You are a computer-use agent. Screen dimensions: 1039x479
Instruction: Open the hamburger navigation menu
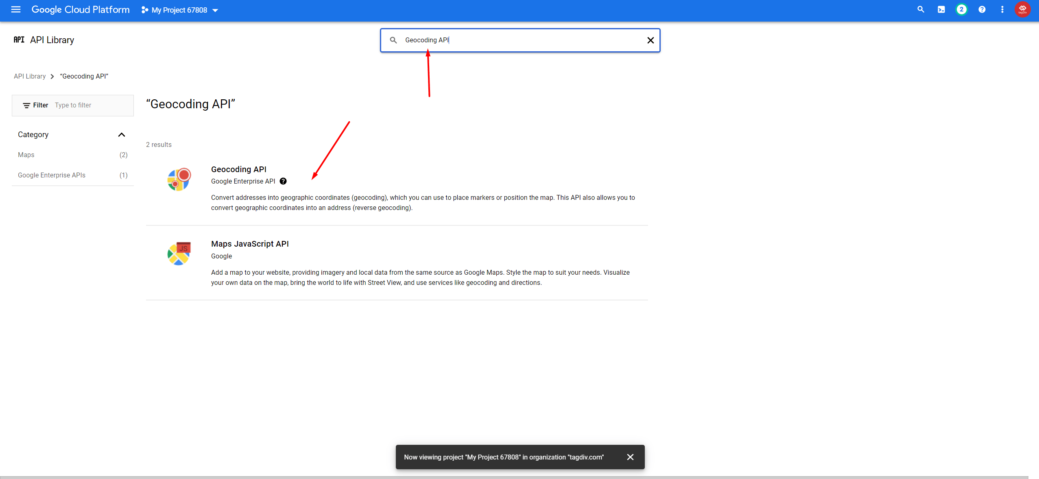(x=16, y=9)
